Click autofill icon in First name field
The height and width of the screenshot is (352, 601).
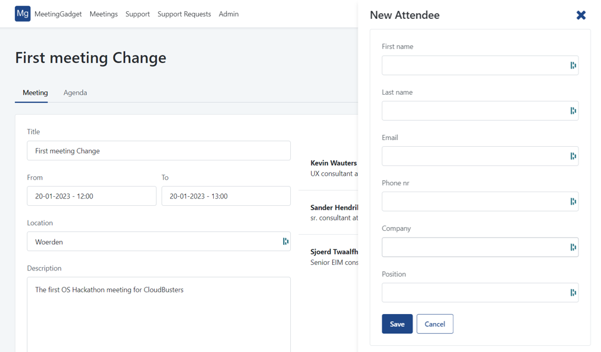click(573, 66)
